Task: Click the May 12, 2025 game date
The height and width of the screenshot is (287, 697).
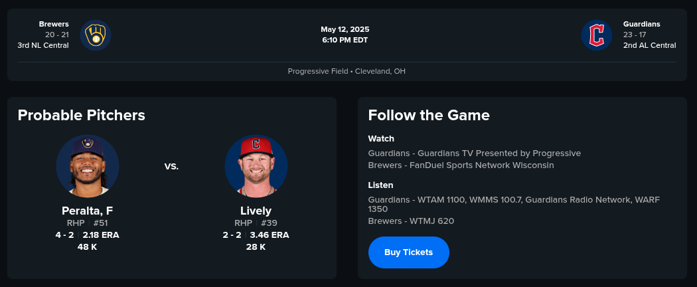Action: pyautogui.click(x=345, y=29)
